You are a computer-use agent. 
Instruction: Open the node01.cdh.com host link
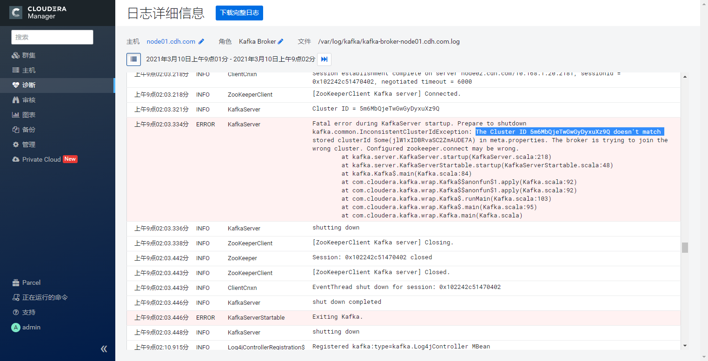tap(171, 41)
